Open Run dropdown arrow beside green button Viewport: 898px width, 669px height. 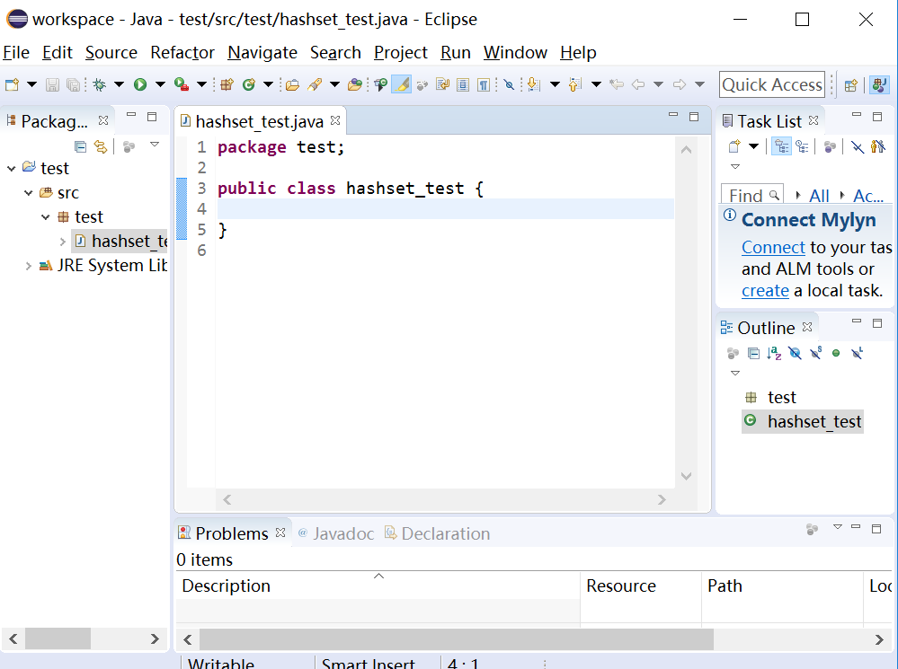(160, 84)
